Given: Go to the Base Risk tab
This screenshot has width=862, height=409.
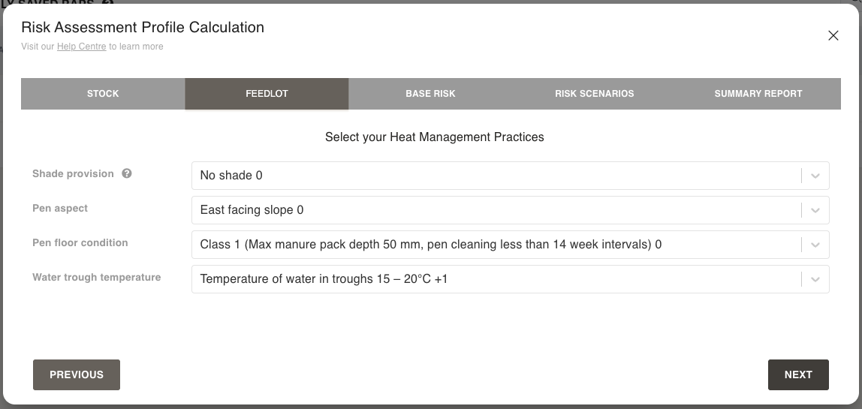Looking at the screenshot, I should point(430,94).
